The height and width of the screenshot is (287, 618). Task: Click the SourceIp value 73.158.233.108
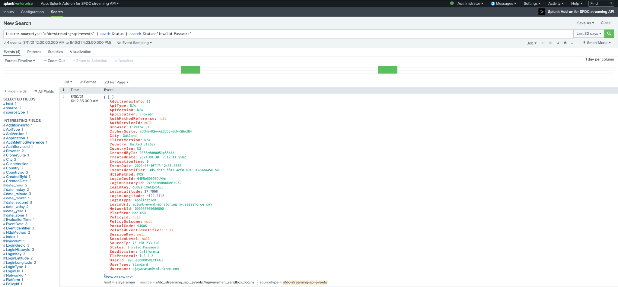[x=146, y=243]
